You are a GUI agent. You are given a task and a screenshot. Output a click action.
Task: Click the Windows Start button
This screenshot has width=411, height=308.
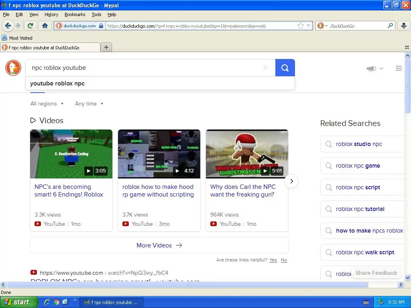point(19,302)
